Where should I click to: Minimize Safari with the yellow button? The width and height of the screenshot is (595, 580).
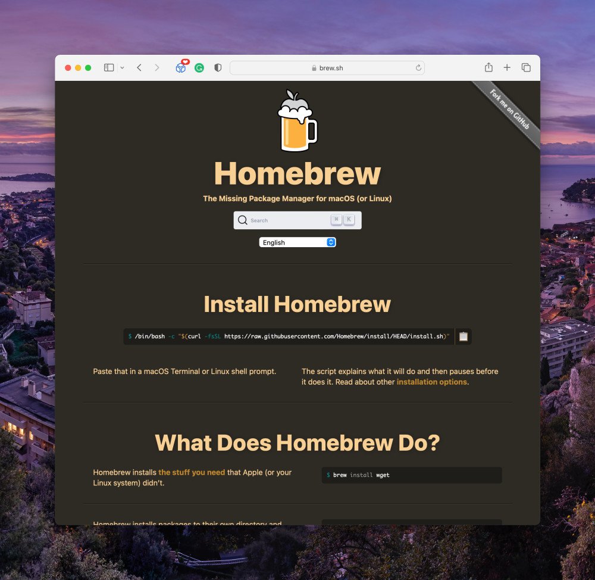[x=78, y=68]
